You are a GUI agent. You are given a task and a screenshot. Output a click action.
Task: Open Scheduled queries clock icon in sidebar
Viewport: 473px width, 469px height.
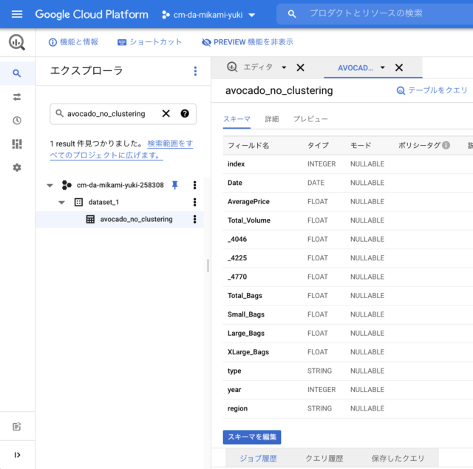click(17, 121)
